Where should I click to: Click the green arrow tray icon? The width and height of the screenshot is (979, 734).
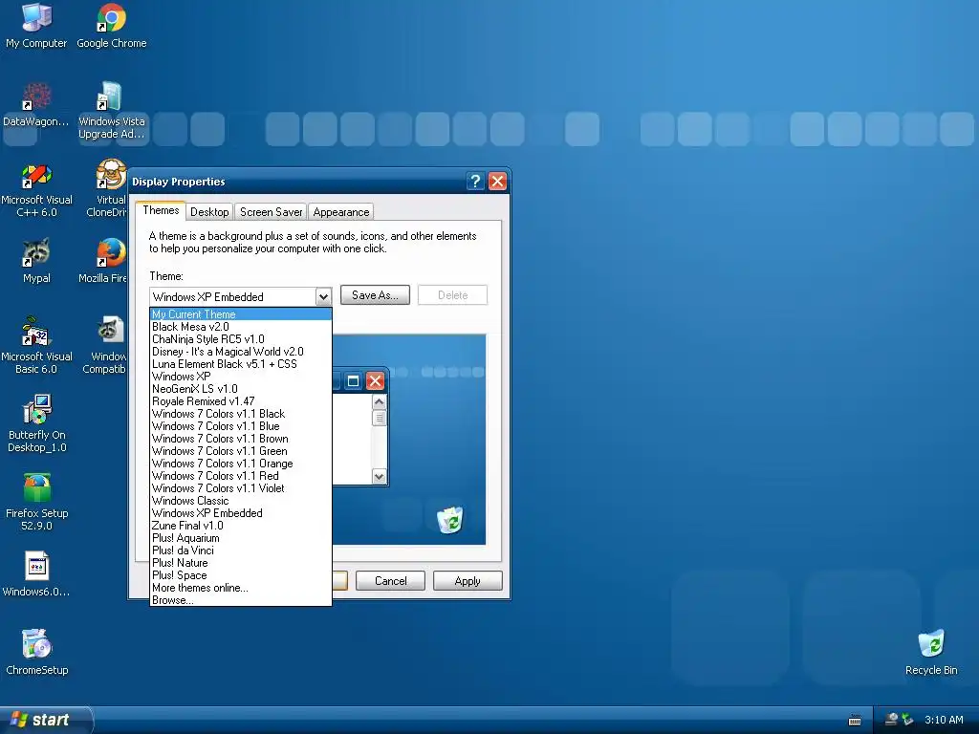(x=907, y=720)
